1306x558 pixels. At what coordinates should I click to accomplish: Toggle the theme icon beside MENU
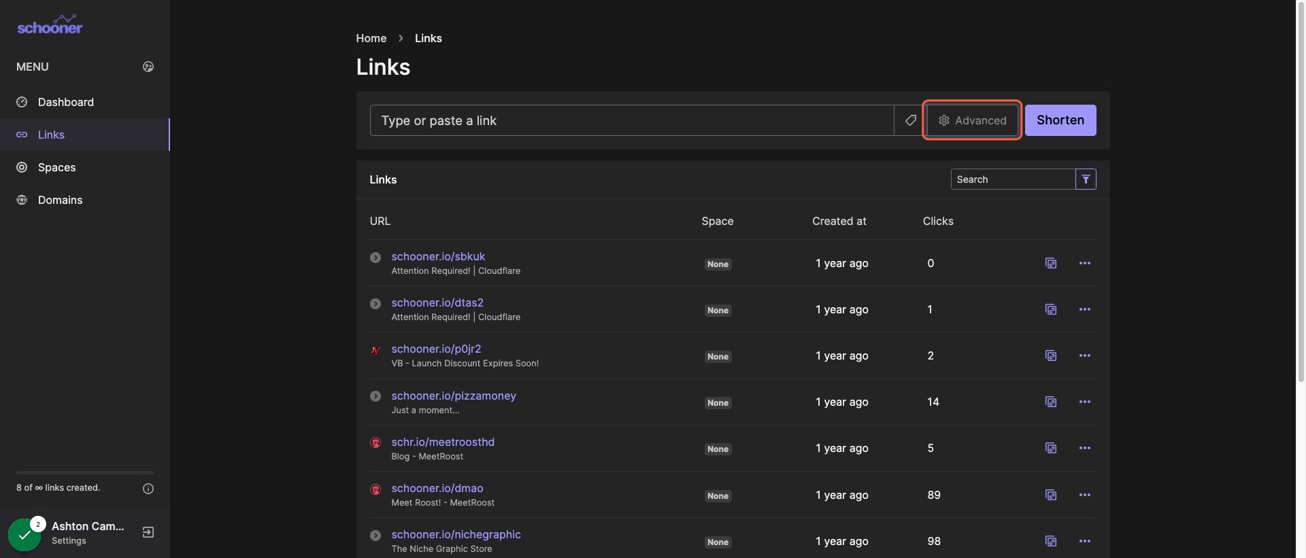click(148, 67)
